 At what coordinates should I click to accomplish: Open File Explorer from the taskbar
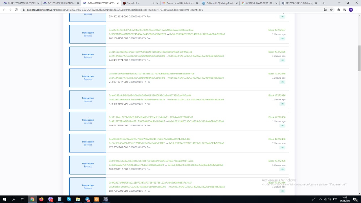coord(78,199)
